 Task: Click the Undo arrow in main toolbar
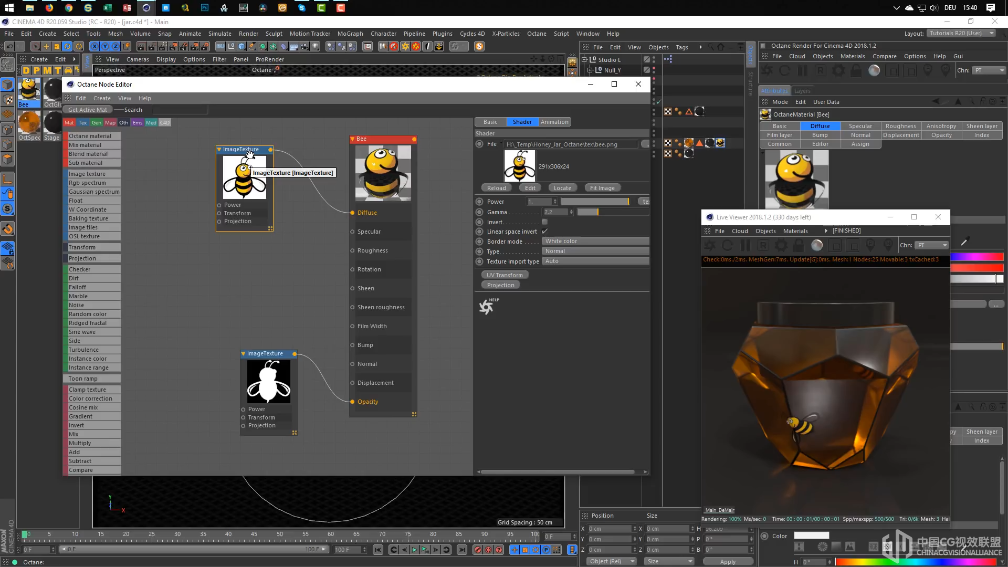(x=9, y=46)
